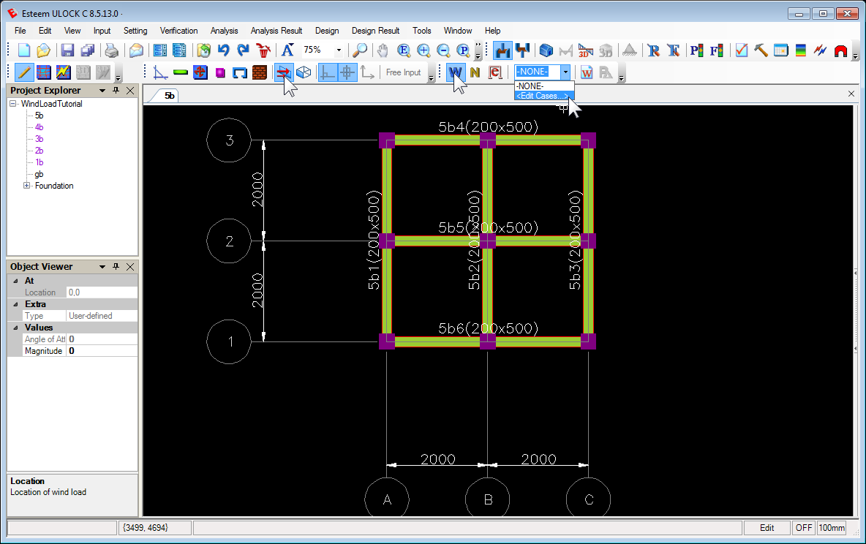Click the undo arrow icon

223,50
